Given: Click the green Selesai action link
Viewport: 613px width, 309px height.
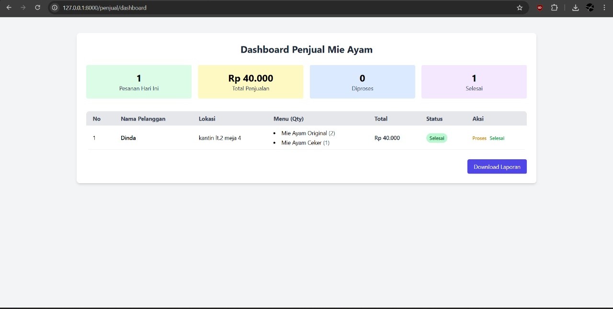Looking at the screenshot, I should (x=497, y=138).
